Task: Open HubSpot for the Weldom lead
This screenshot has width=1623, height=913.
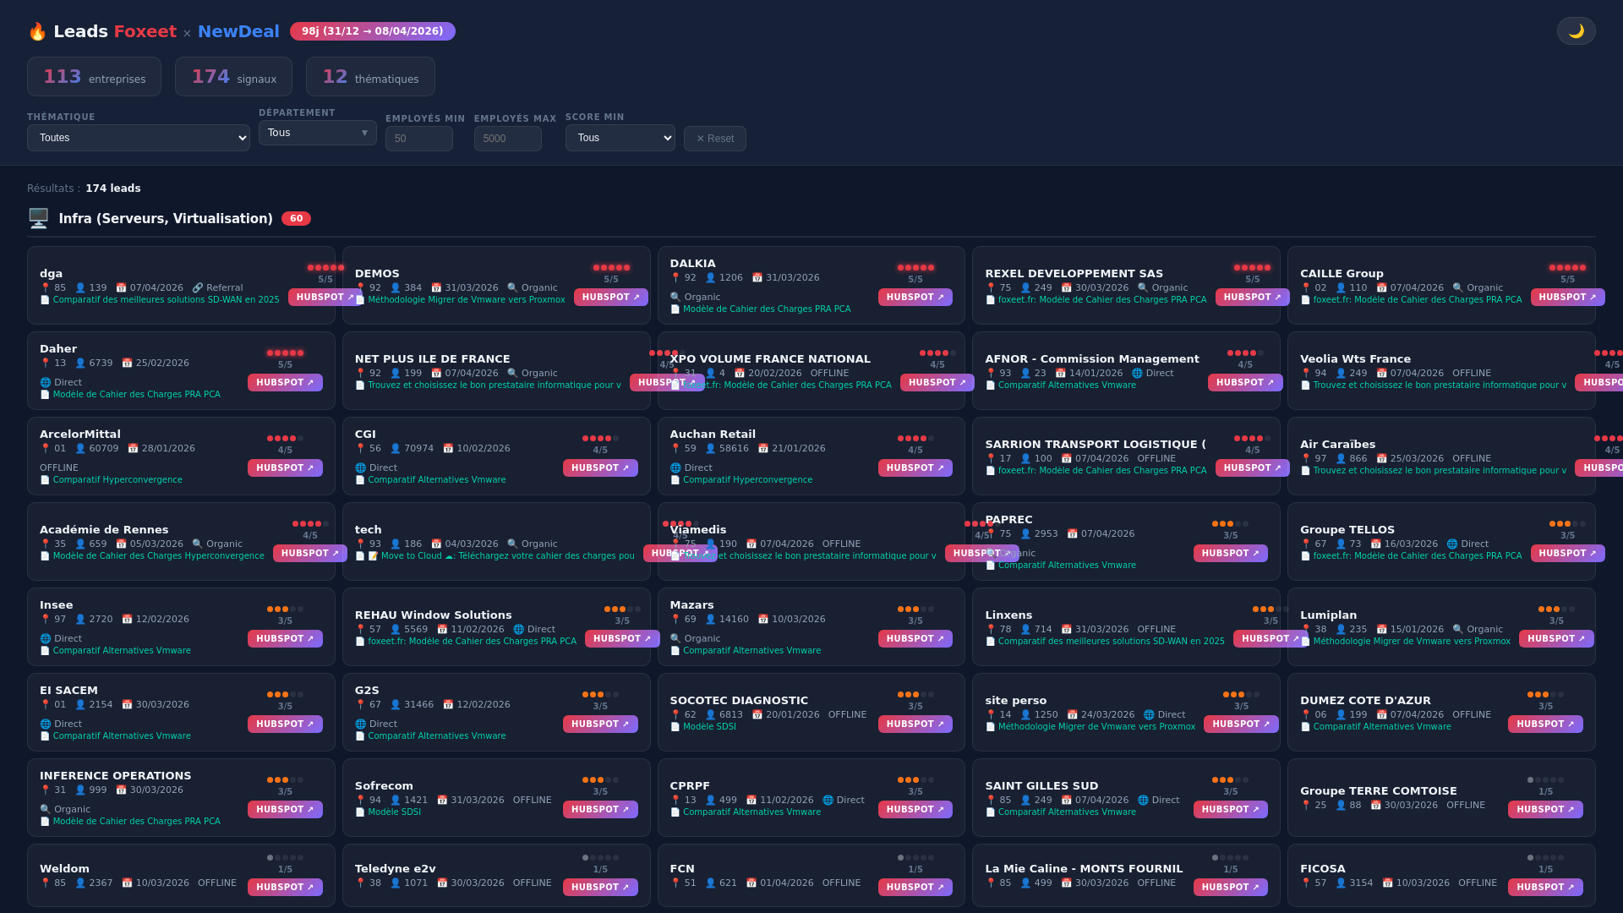Action: [x=285, y=888]
